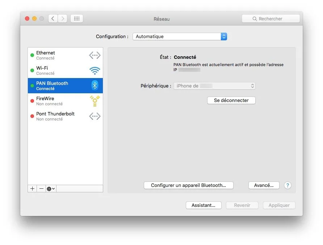
Task: Select the Pont Thunderbolt service icon
Action: coord(95,116)
